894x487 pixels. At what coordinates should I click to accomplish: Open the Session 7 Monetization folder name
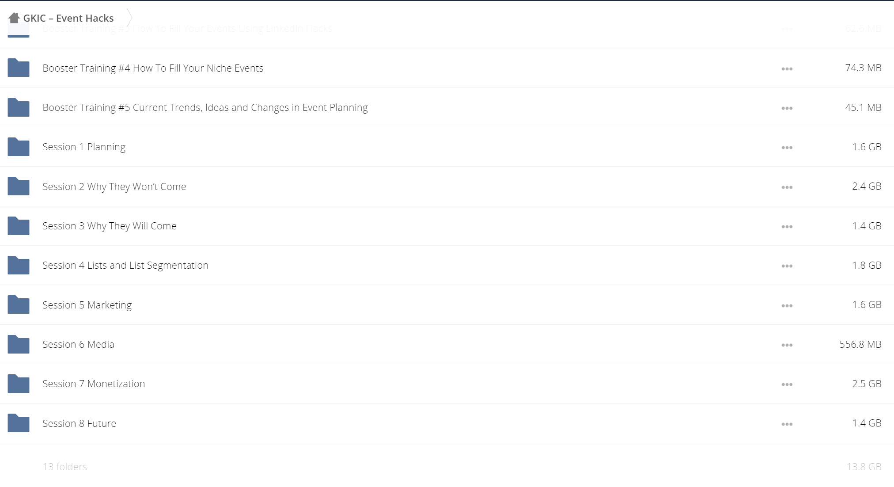tap(94, 384)
